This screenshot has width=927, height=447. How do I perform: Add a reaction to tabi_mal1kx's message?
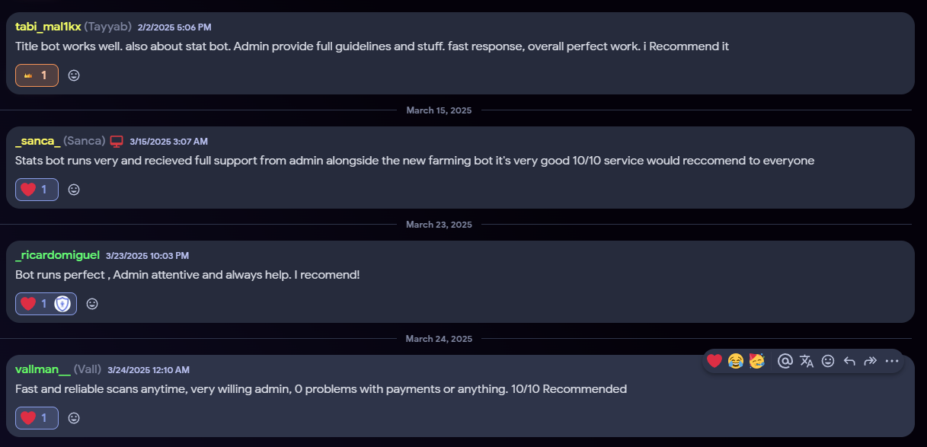click(74, 75)
